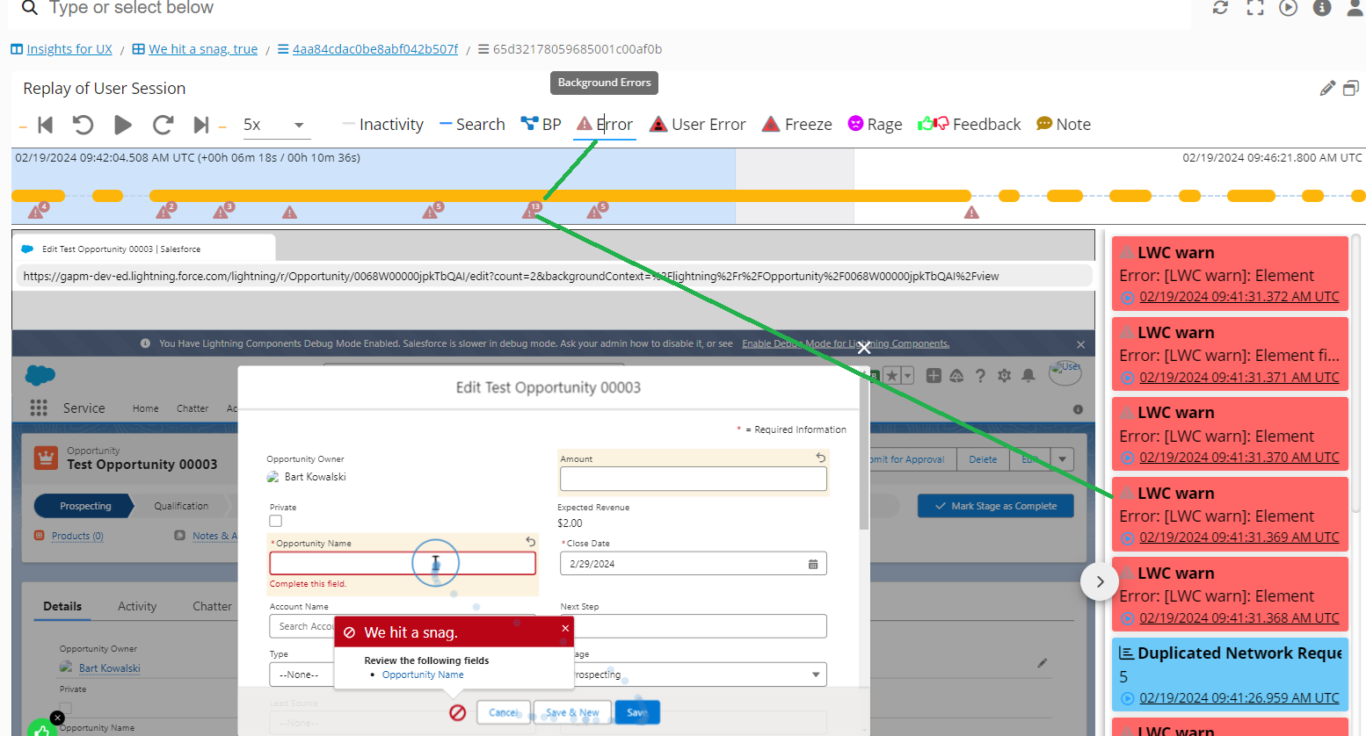This screenshot has height=736, width=1366.
Task: Select the Feedback events filter icon
Action: (934, 124)
